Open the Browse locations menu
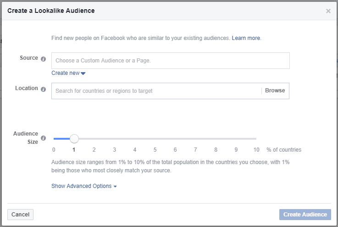Image resolution: width=338 pixels, height=227 pixels. [x=275, y=91]
